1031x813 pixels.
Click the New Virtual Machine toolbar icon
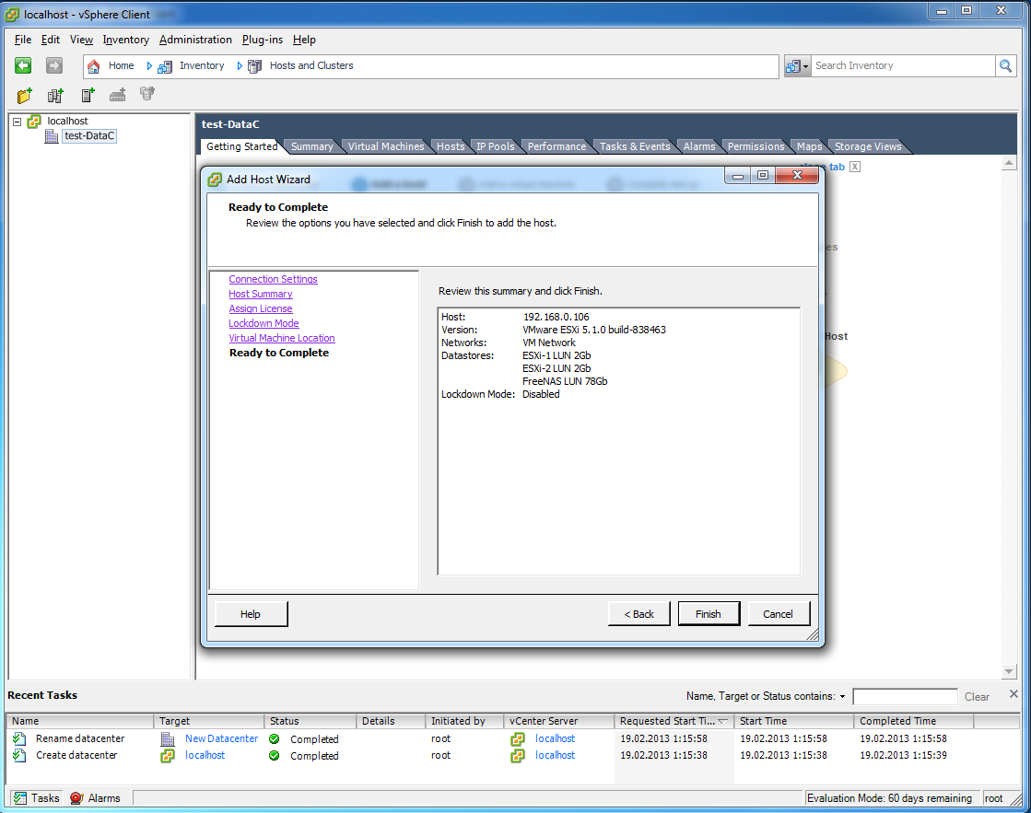pos(118,96)
